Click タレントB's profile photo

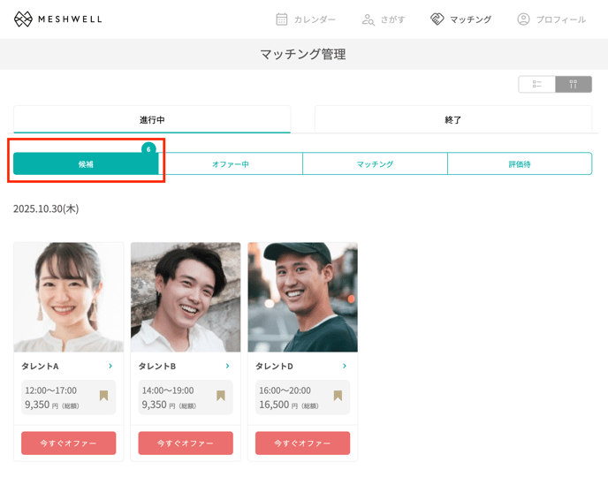point(186,297)
